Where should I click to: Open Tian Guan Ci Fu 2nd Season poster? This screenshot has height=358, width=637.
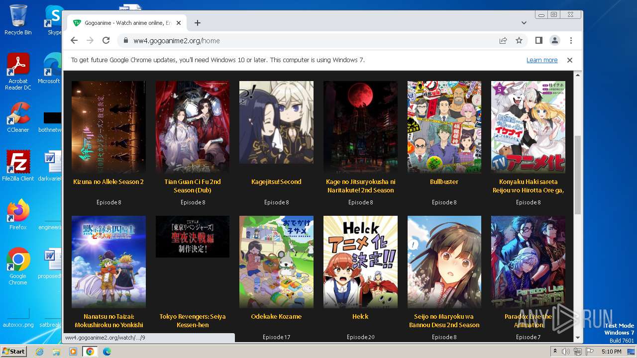(193, 127)
